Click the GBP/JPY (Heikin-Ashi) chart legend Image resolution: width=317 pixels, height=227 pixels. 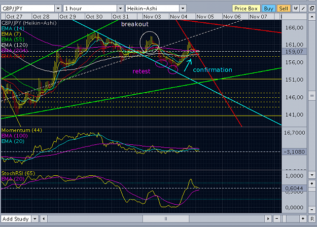click(x=29, y=23)
